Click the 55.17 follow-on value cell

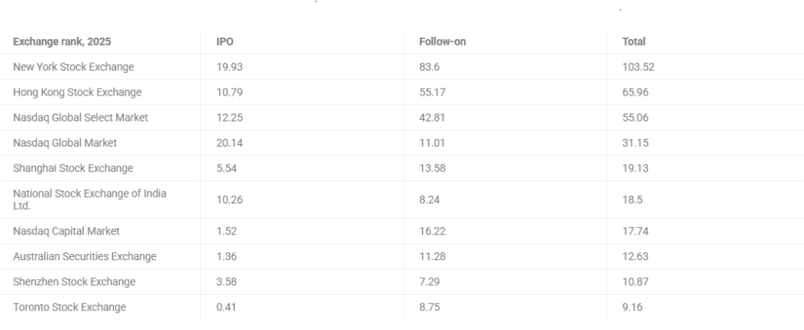433,92
